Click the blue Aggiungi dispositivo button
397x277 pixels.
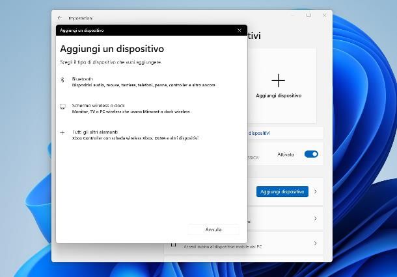click(x=282, y=192)
